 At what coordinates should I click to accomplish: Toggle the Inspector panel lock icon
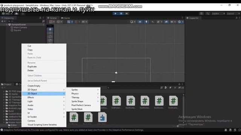pos(236,18)
